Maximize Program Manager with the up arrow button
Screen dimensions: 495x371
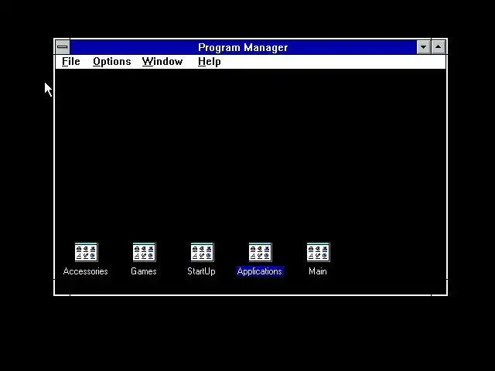(x=439, y=47)
